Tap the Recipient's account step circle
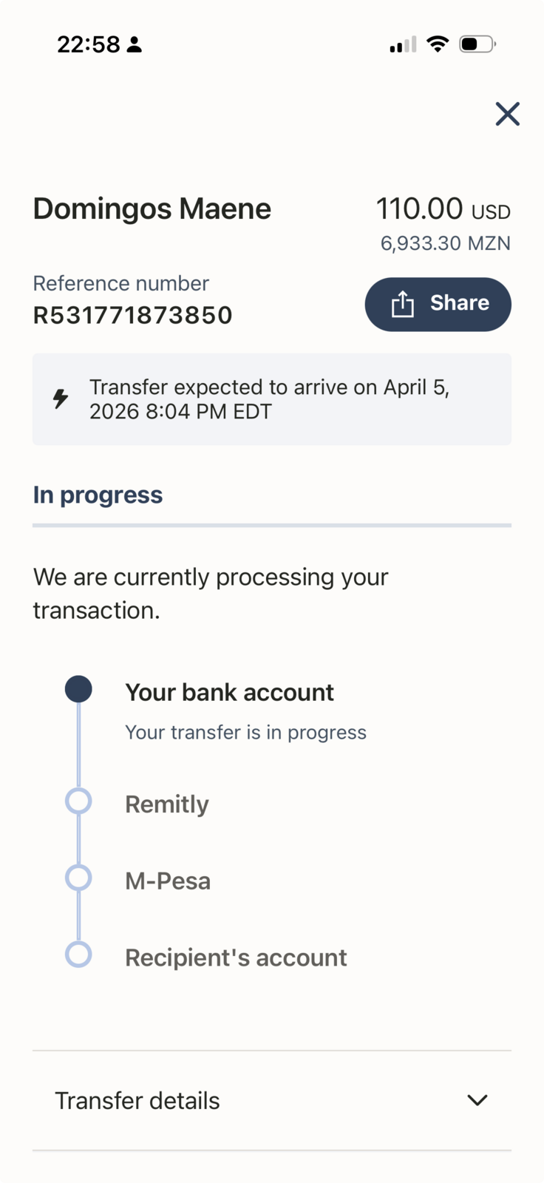The image size is (544, 1183). (x=78, y=955)
